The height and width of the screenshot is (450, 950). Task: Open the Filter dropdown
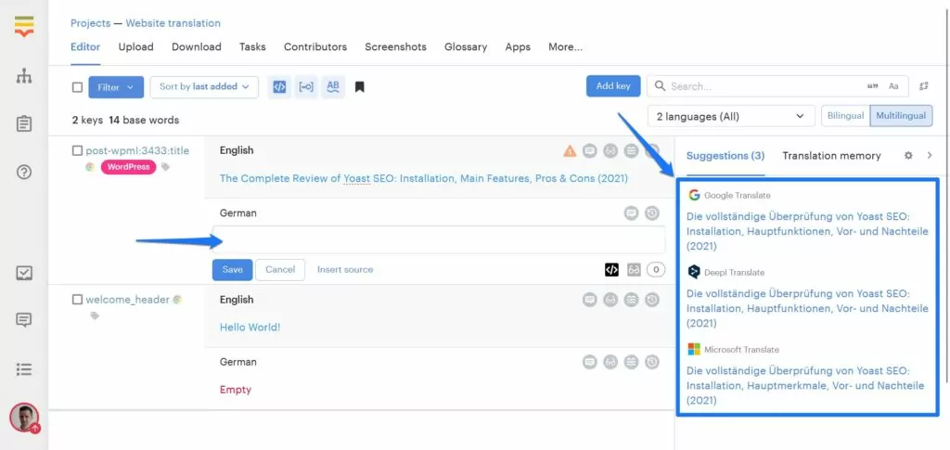[116, 87]
